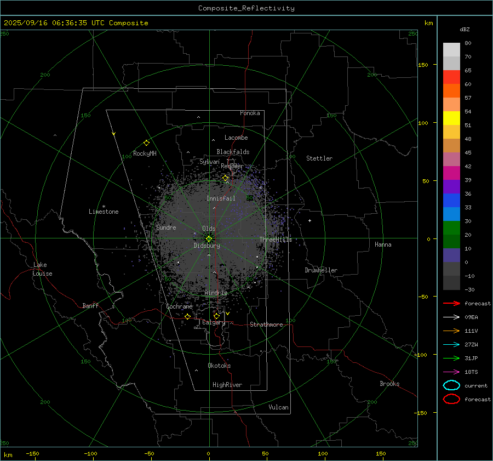Click the red forecast arrow legend icon
The image size is (493, 461).
click(451, 303)
